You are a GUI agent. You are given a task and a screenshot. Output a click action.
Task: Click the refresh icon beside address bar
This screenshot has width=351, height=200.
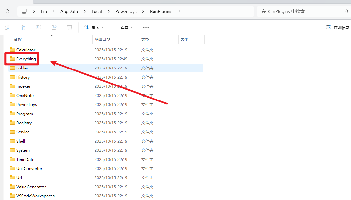[x=7, y=11]
